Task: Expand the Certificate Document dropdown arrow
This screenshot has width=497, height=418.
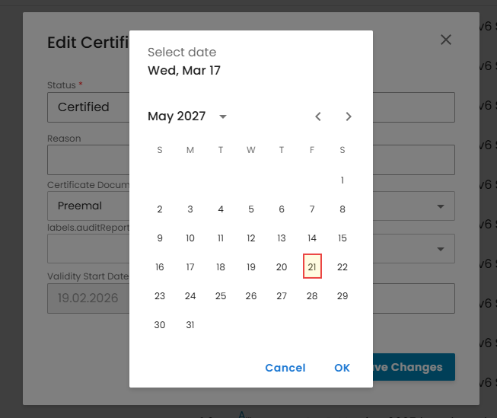Action: (x=441, y=206)
